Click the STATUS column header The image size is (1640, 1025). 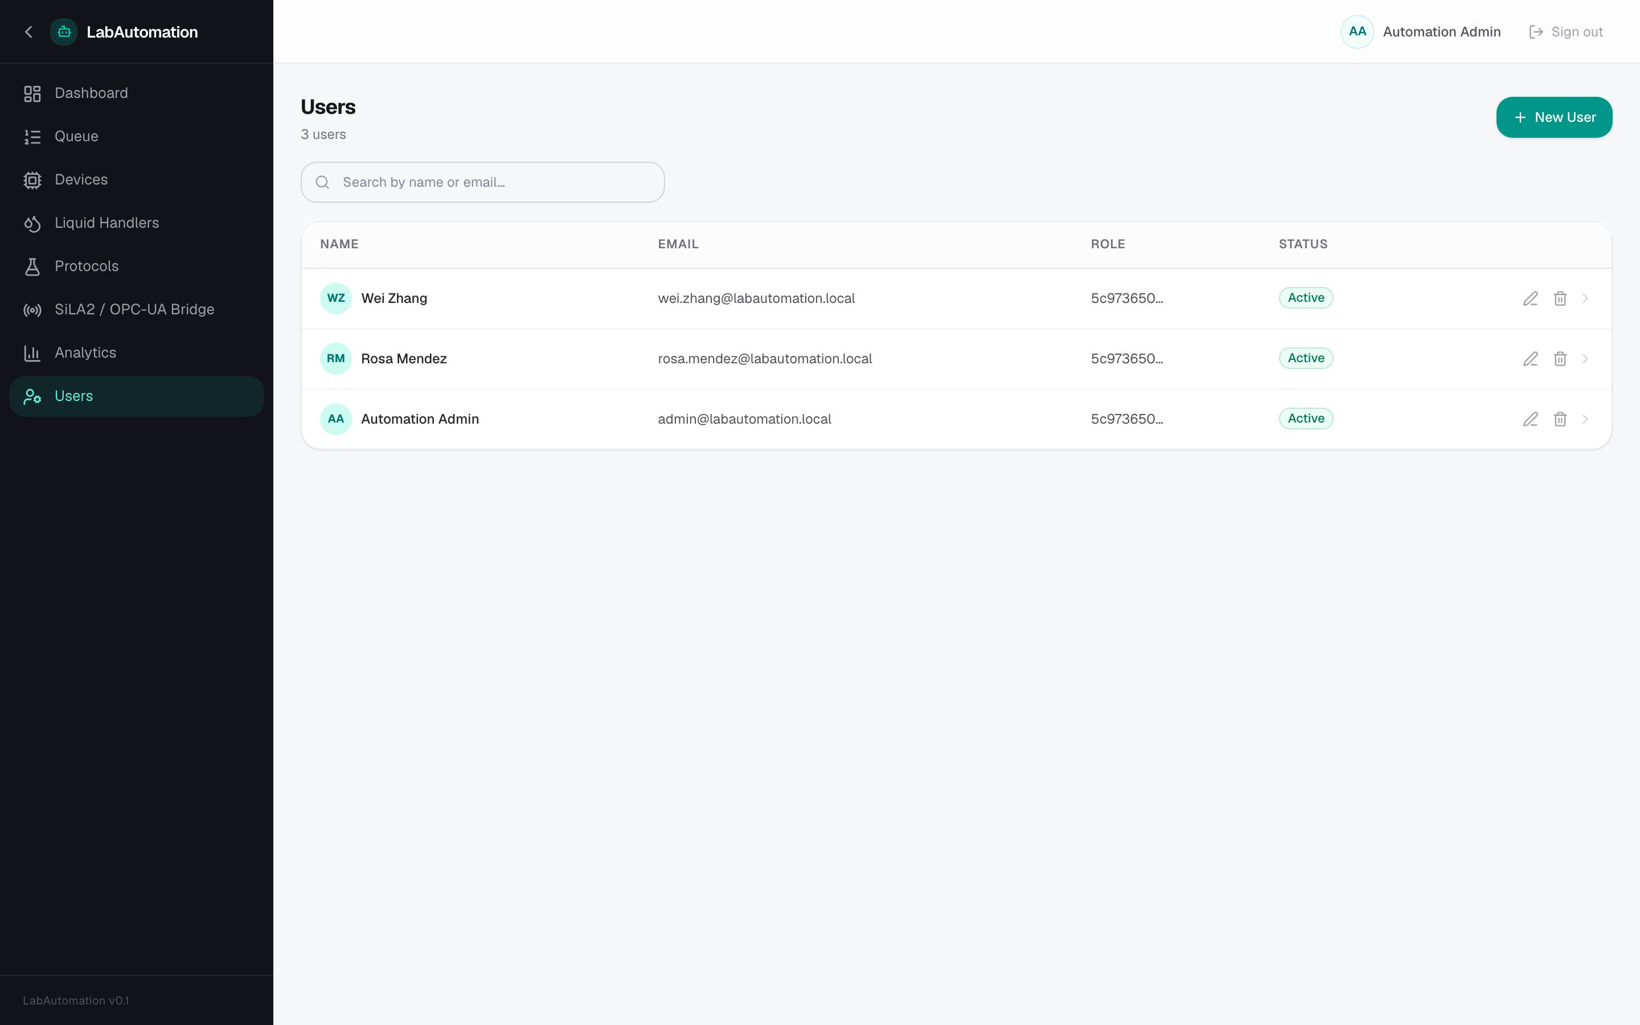click(1302, 244)
